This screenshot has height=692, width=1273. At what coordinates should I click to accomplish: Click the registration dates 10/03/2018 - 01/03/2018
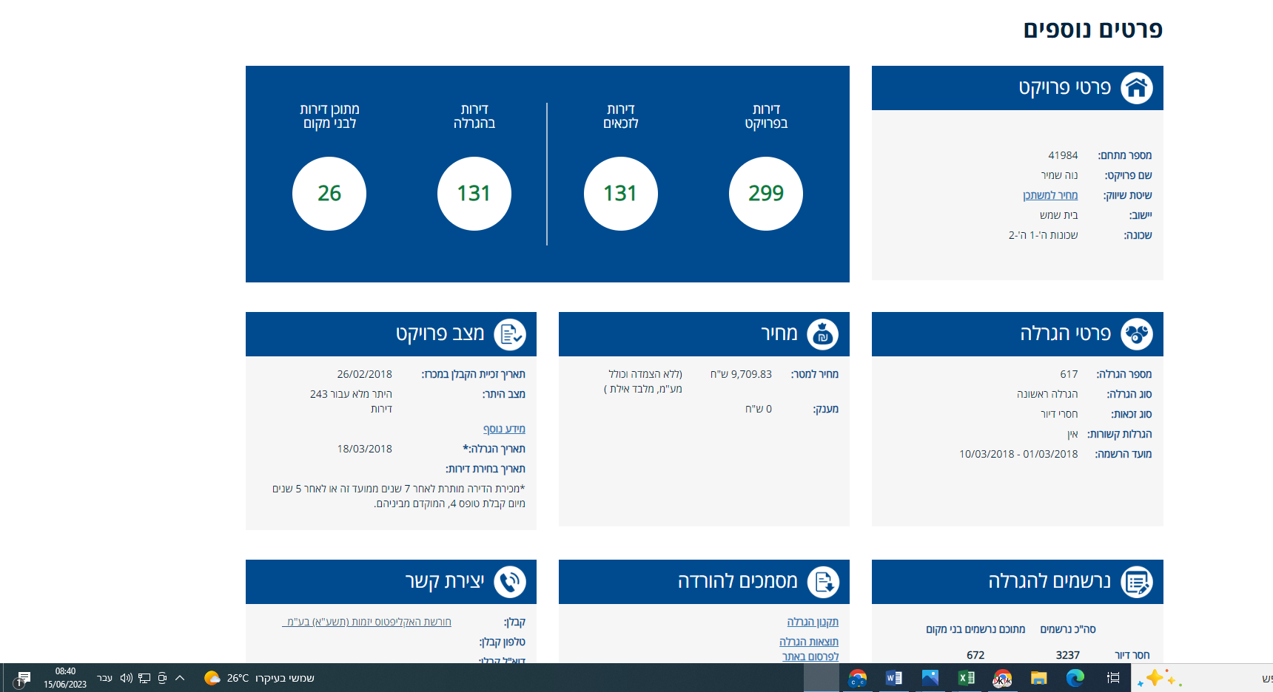click(x=1018, y=454)
